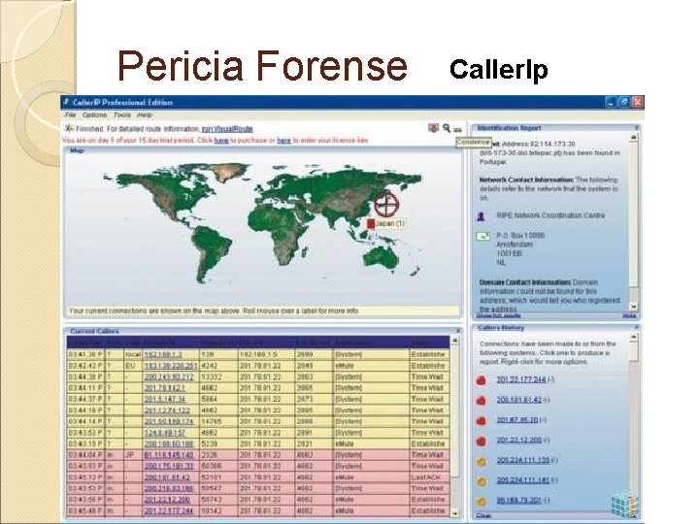
Task: Click the magnifier search icon in toolbar
Action: [x=447, y=128]
